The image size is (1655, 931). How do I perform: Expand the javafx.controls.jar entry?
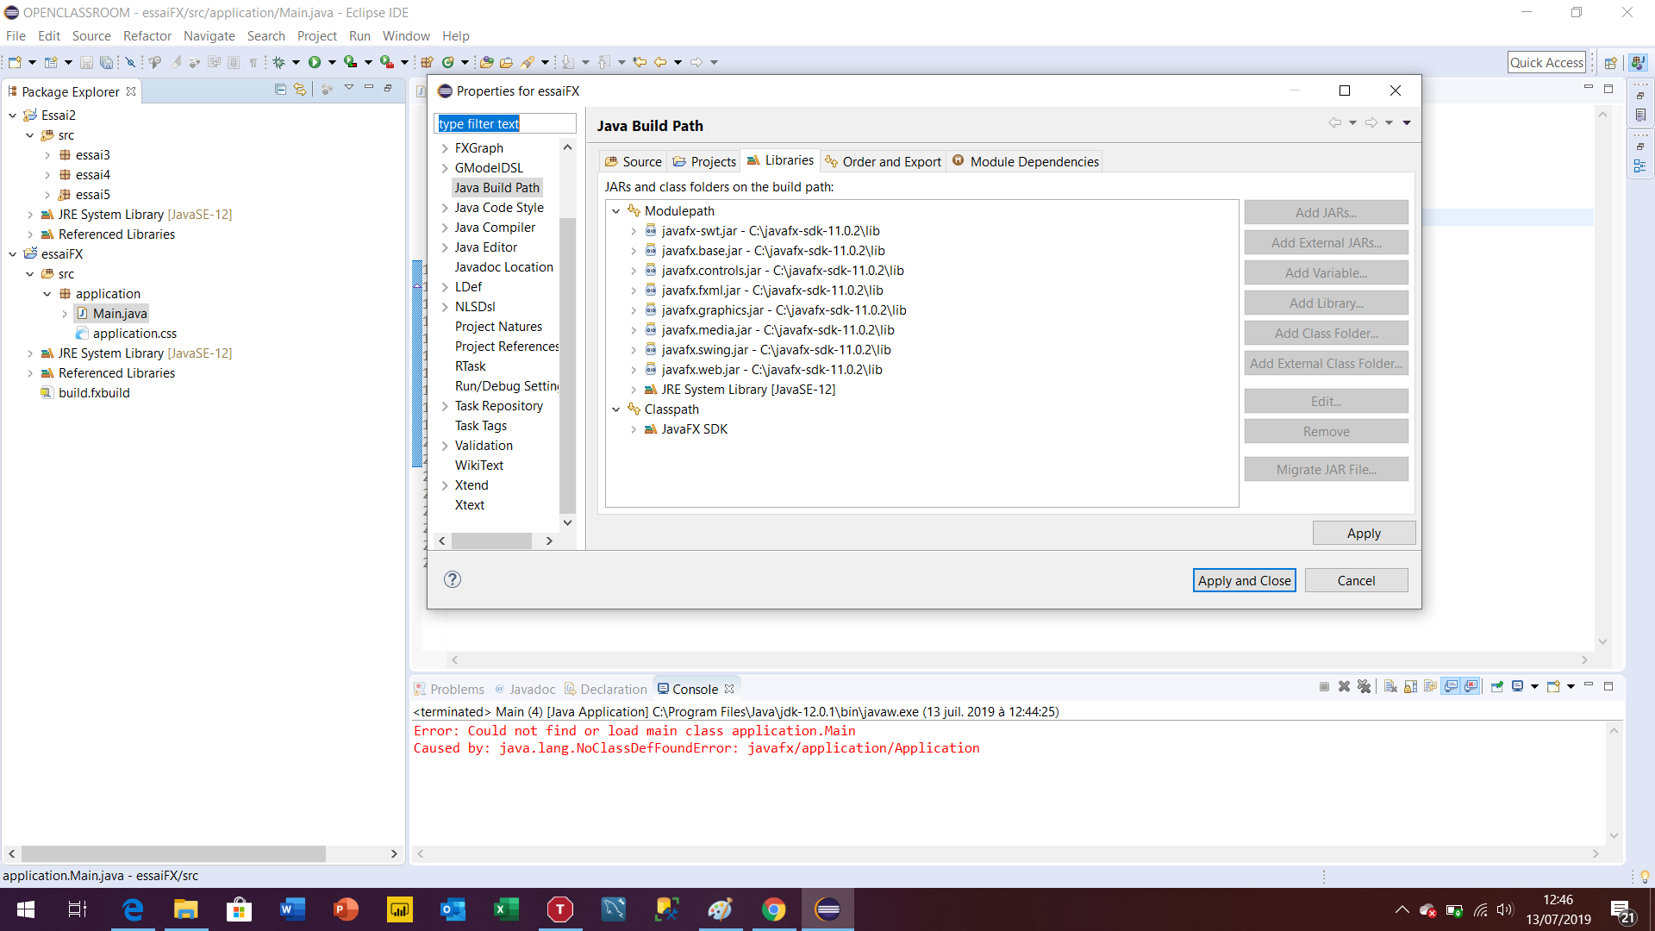coord(634,271)
